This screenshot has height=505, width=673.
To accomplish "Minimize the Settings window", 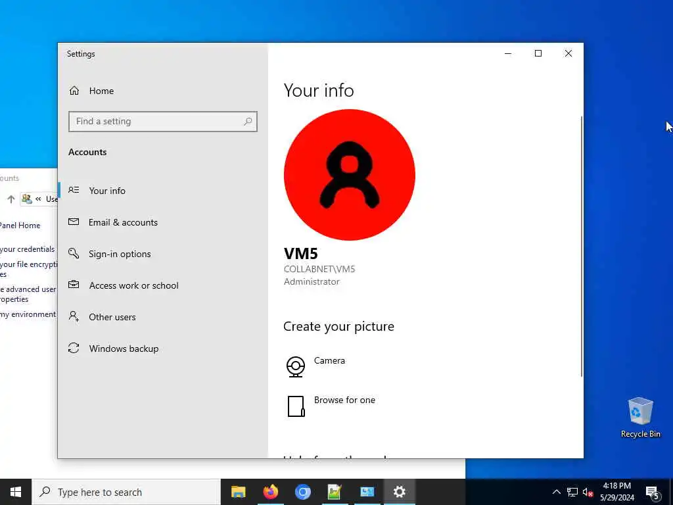I will pyautogui.click(x=508, y=54).
